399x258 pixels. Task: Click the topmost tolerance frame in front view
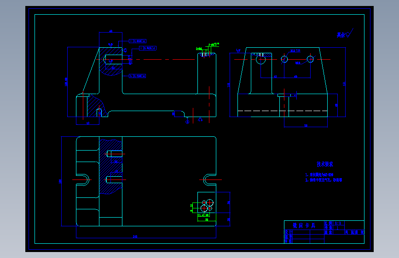click(138, 41)
